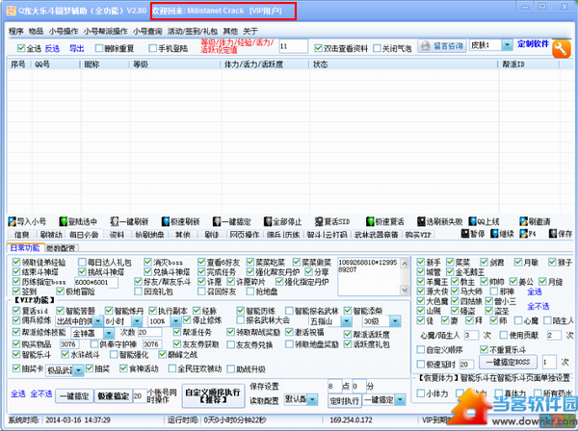The width and height of the screenshot is (578, 431).
Task: Click the 暂停 pause icon
Action: [x=465, y=234]
